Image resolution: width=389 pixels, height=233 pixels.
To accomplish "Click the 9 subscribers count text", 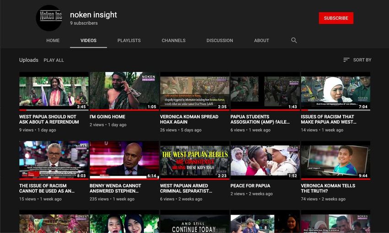I will tap(84, 23).
